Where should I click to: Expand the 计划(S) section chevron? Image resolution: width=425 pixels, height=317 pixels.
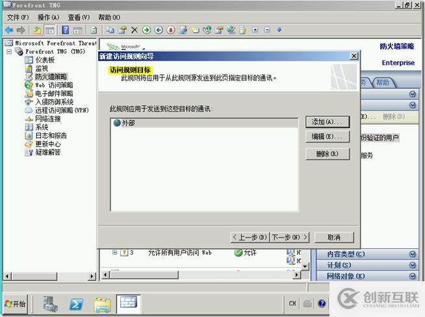412,265
